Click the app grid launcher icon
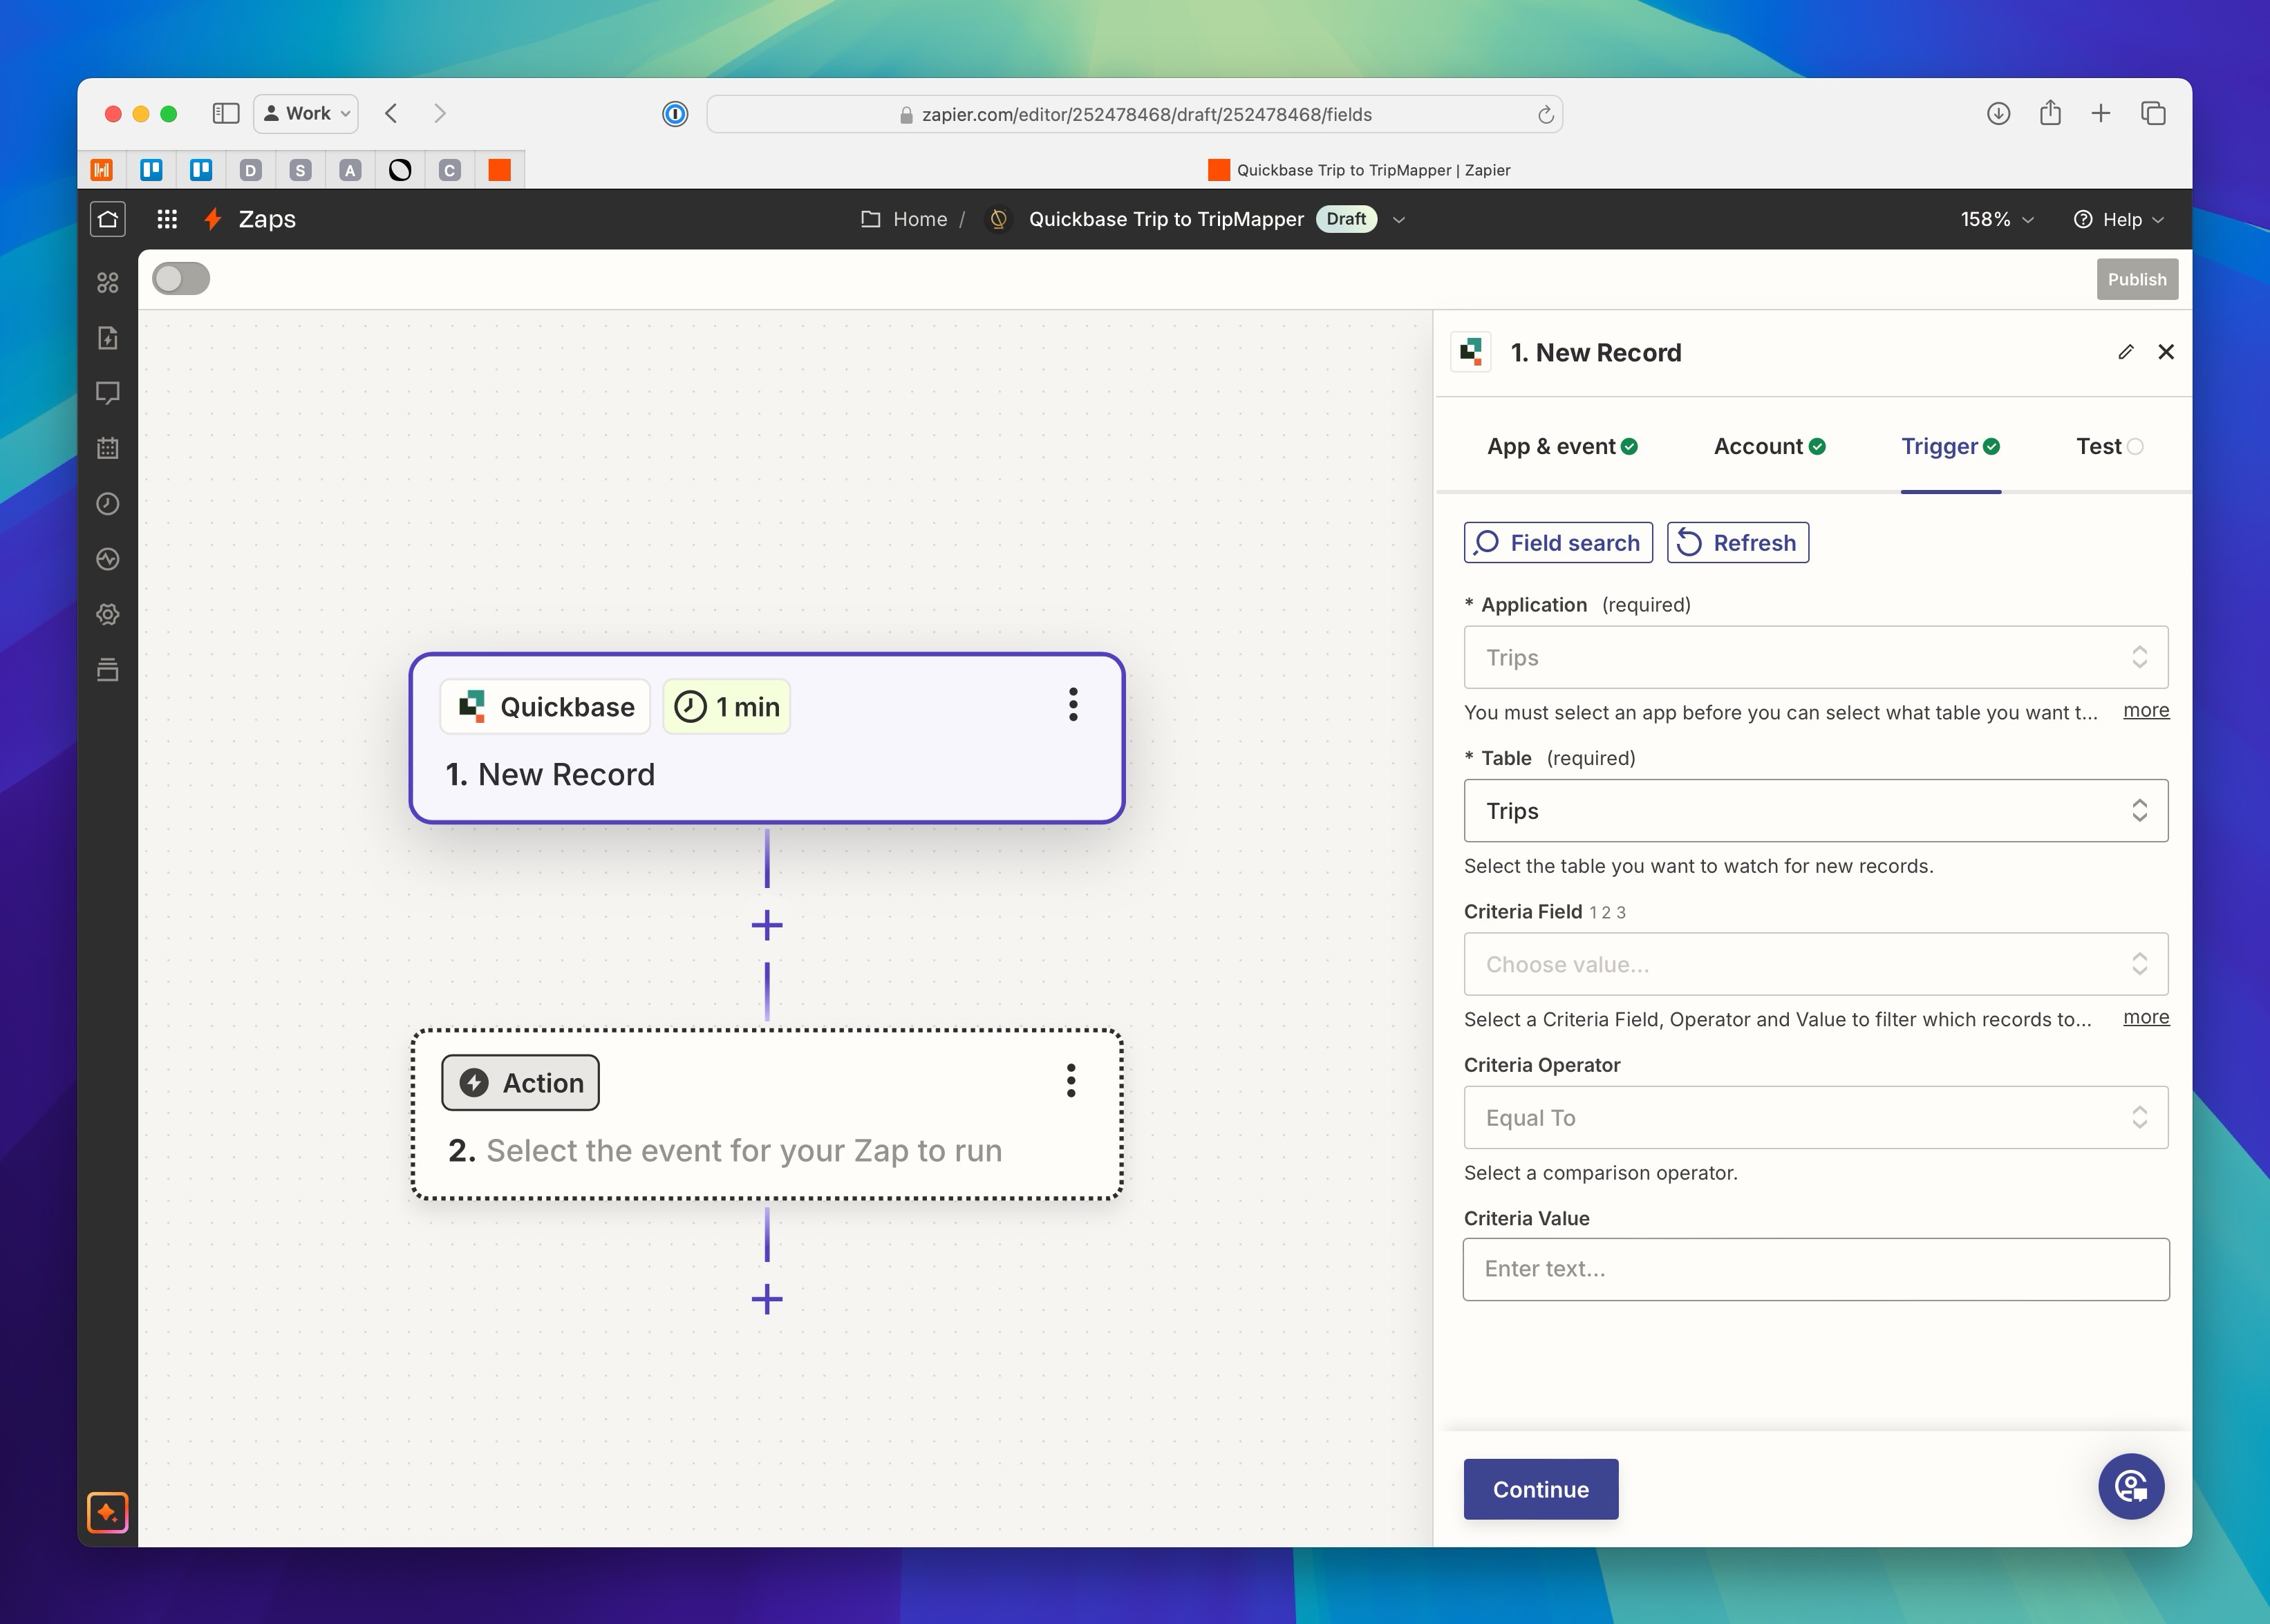The image size is (2270, 1624). [x=167, y=219]
